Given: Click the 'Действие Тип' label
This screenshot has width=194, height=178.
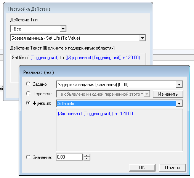Looking at the screenshot, I should click(24, 20).
